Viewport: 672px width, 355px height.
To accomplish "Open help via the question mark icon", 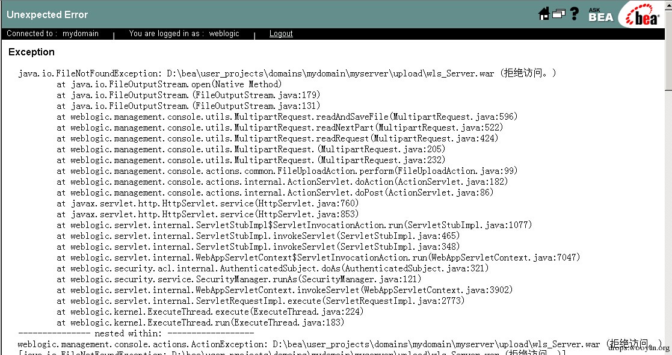I will tap(575, 14).
